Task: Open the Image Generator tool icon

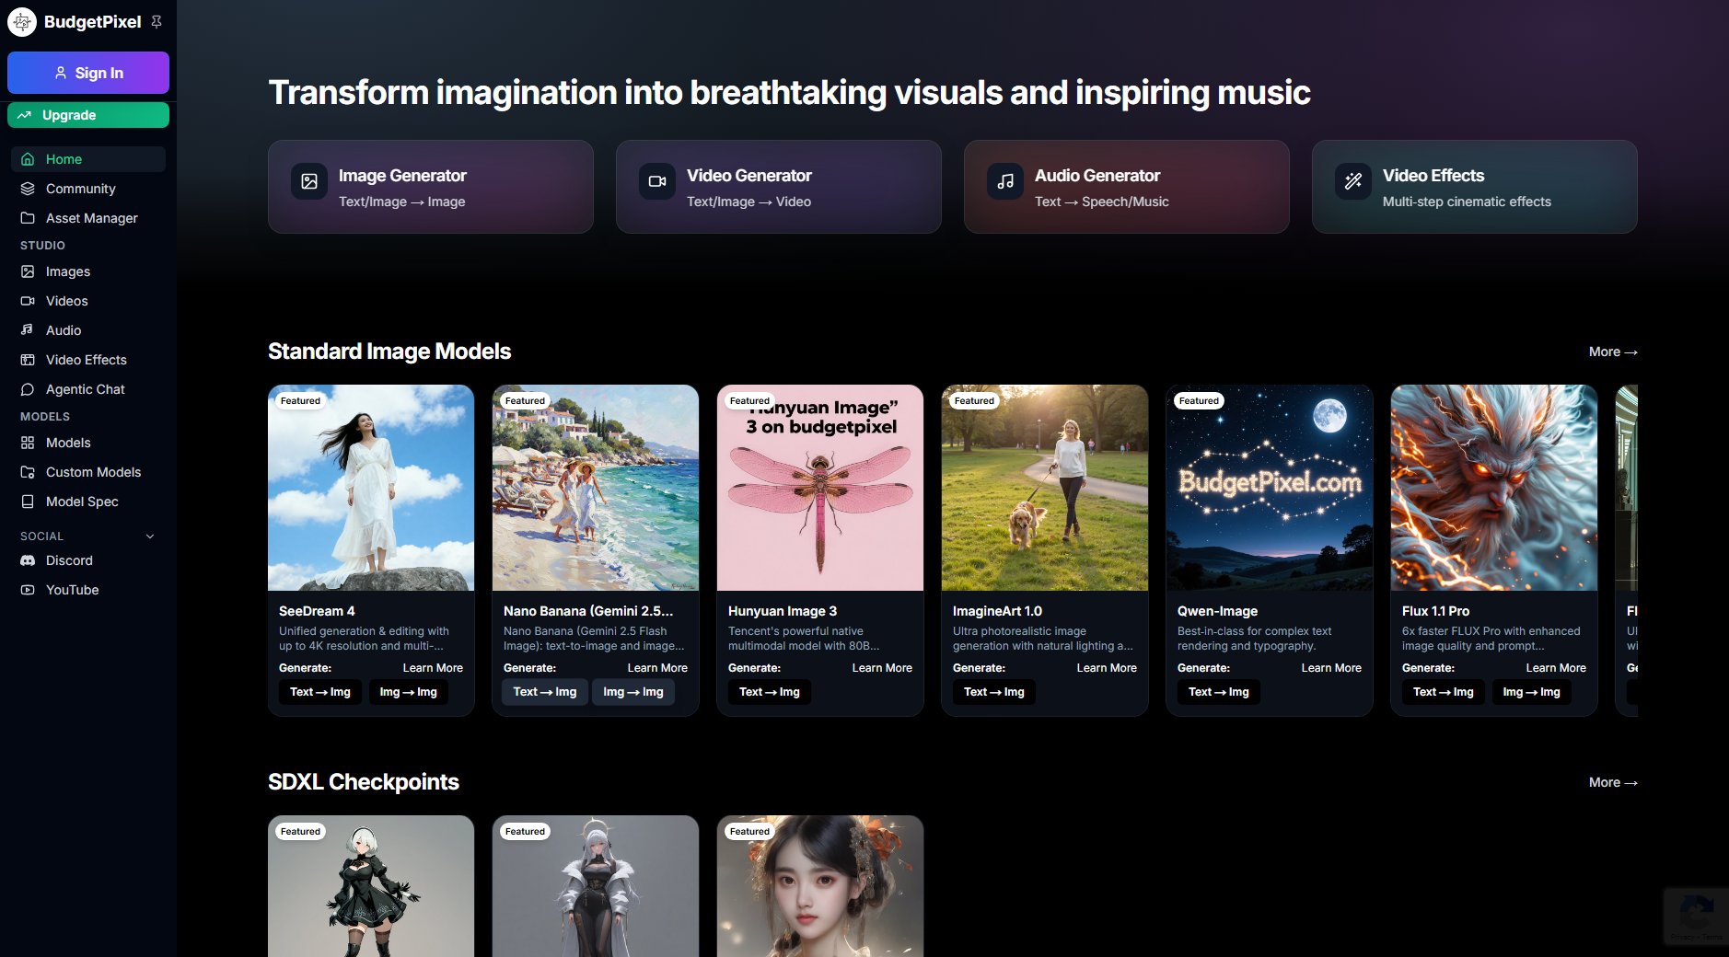Action: [x=309, y=181]
